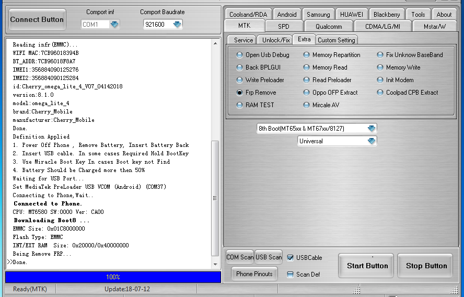464x297 pixels.
Task: Select the Memory Write option
Action: pyautogui.click(x=399, y=67)
